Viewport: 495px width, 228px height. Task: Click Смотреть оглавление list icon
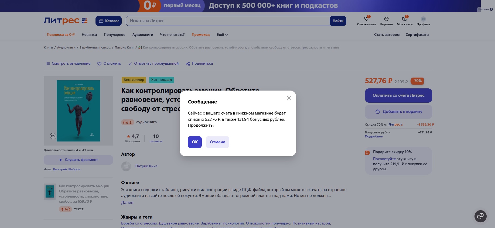(x=48, y=64)
